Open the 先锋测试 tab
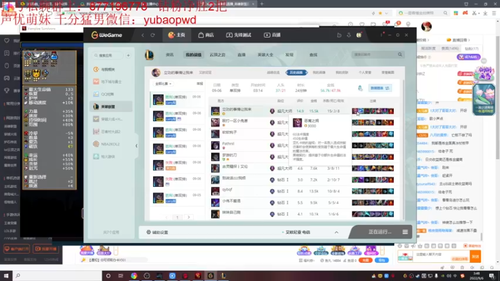This screenshot has height=281, width=500. point(239,35)
